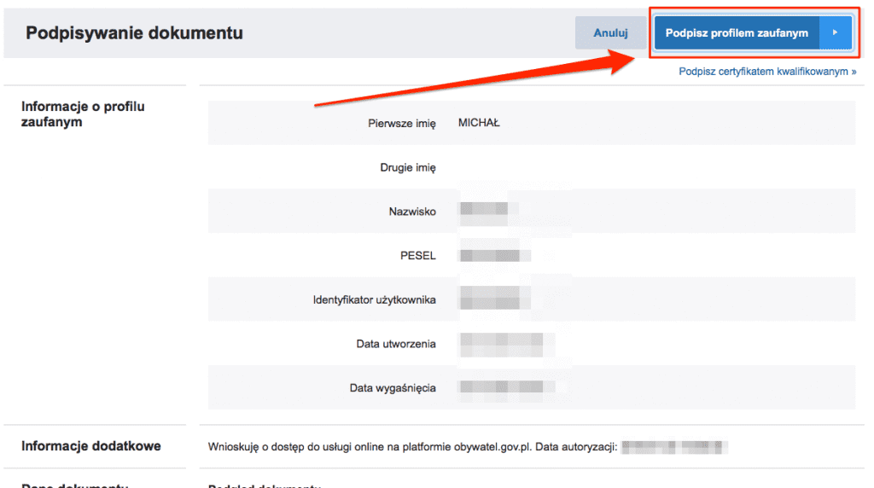Select the Informacje dodatkowe section heading
Image resolution: width=874 pixels, height=488 pixels.
pyautogui.click(x=90, y=446)
